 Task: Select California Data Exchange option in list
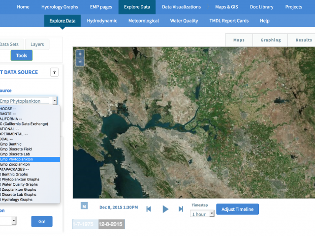click(30, 124)
